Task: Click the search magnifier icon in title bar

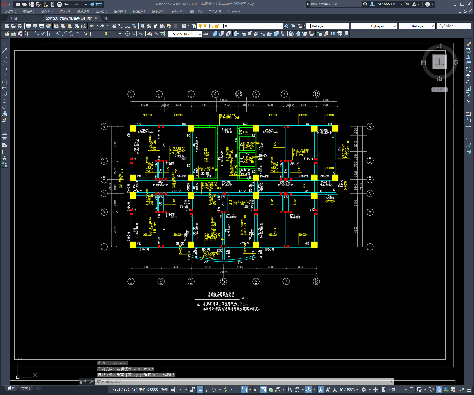Action: [x=365, y=4]
